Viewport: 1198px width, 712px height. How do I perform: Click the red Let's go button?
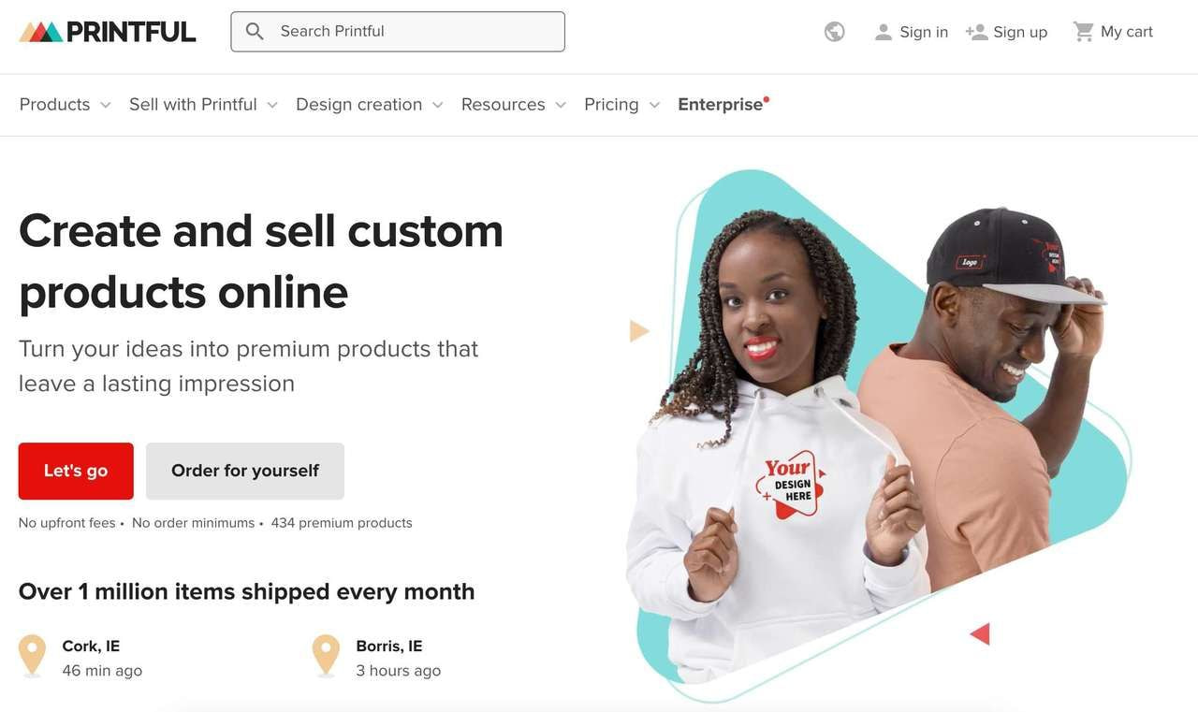point(76,471)
